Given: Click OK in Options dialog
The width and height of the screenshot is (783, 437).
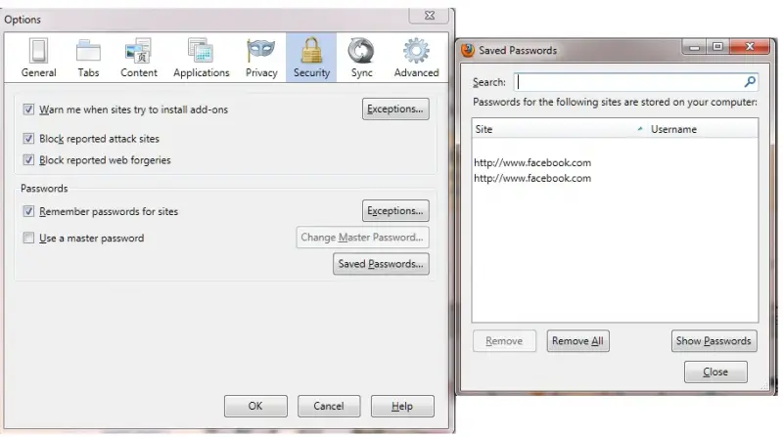Looking at the screenshot, I should click(255, 406).
